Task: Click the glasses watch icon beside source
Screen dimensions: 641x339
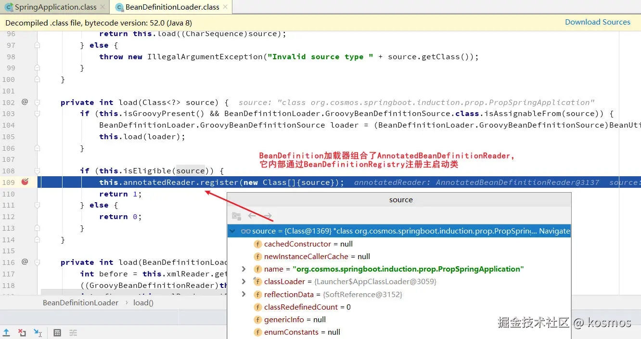Action: (x=245, y=231)
